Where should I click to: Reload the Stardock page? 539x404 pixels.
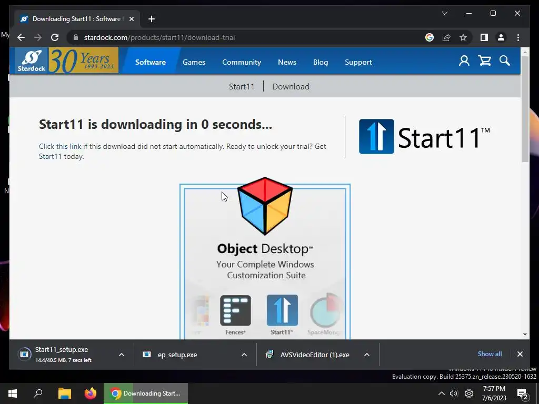[x=55, y=37]
